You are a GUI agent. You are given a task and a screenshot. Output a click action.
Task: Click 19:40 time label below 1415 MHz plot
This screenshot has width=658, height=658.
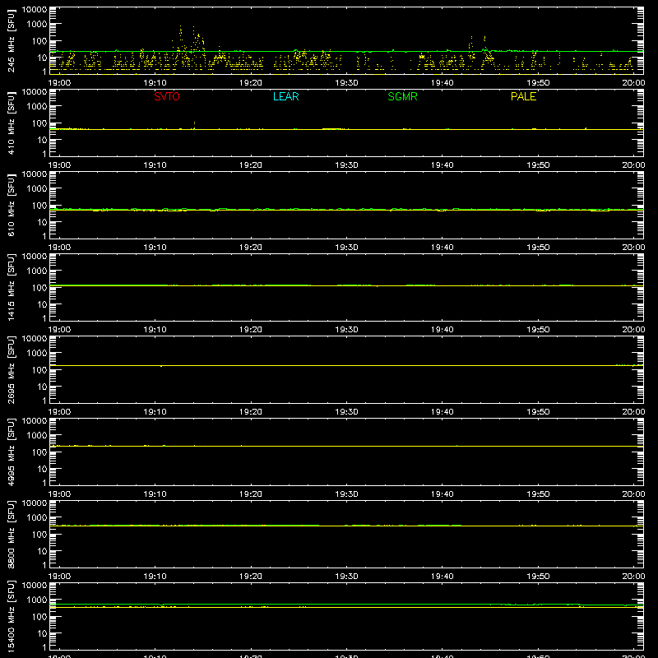(443, 330)
